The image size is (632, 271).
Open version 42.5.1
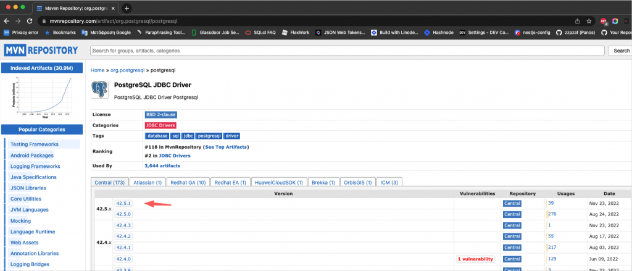click(x=123, y=204)
